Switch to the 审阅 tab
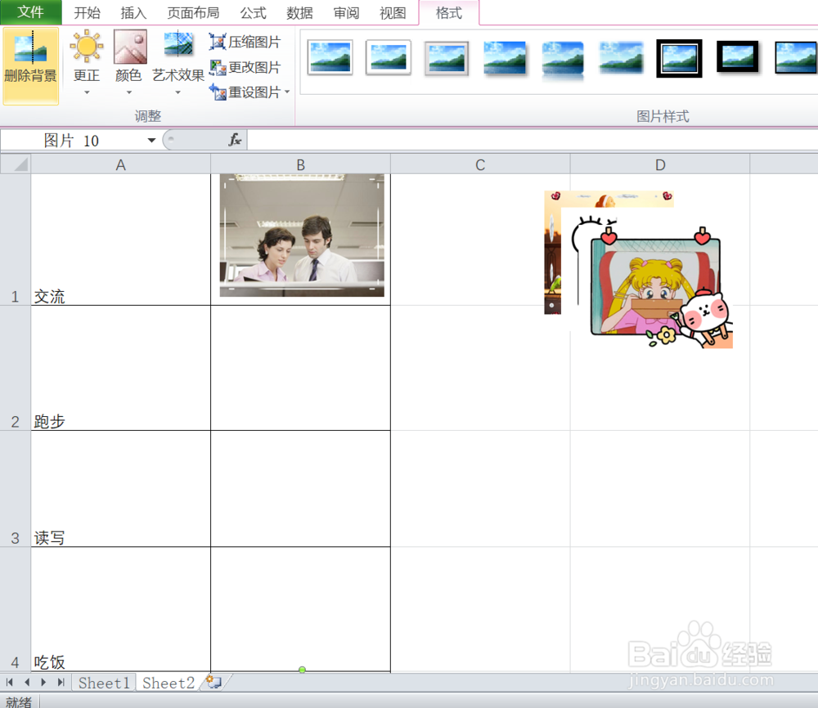This screenshot has width=818, height=708. 346,13
